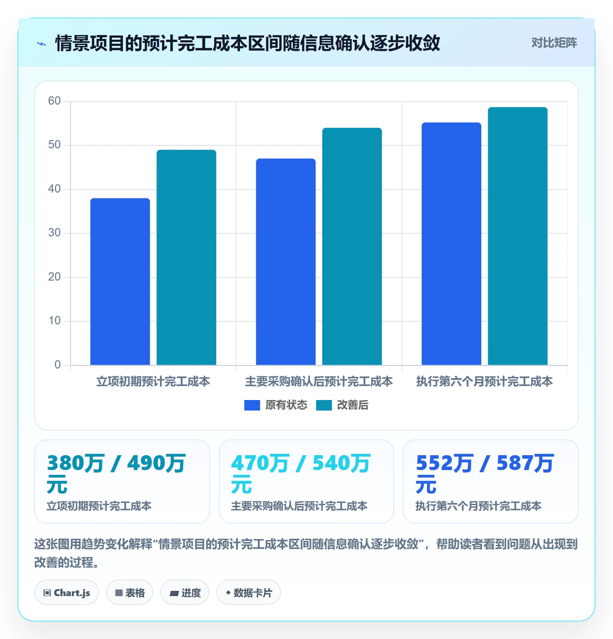Toggle the 改善后 legend swatch
The height and width of the screenshot is (639, 613).
tap(324, 405)
